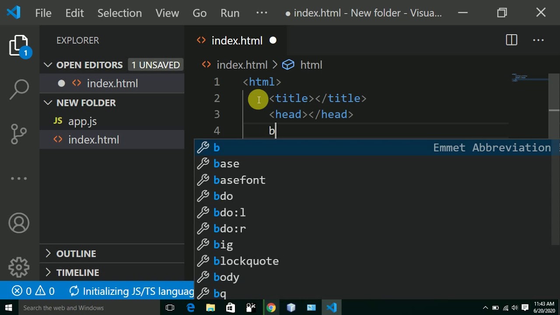Open the Manage gear icon
560x315 pixels.
pos(19,267)
